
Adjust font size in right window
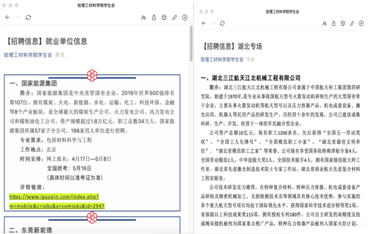tap(324, 23)
